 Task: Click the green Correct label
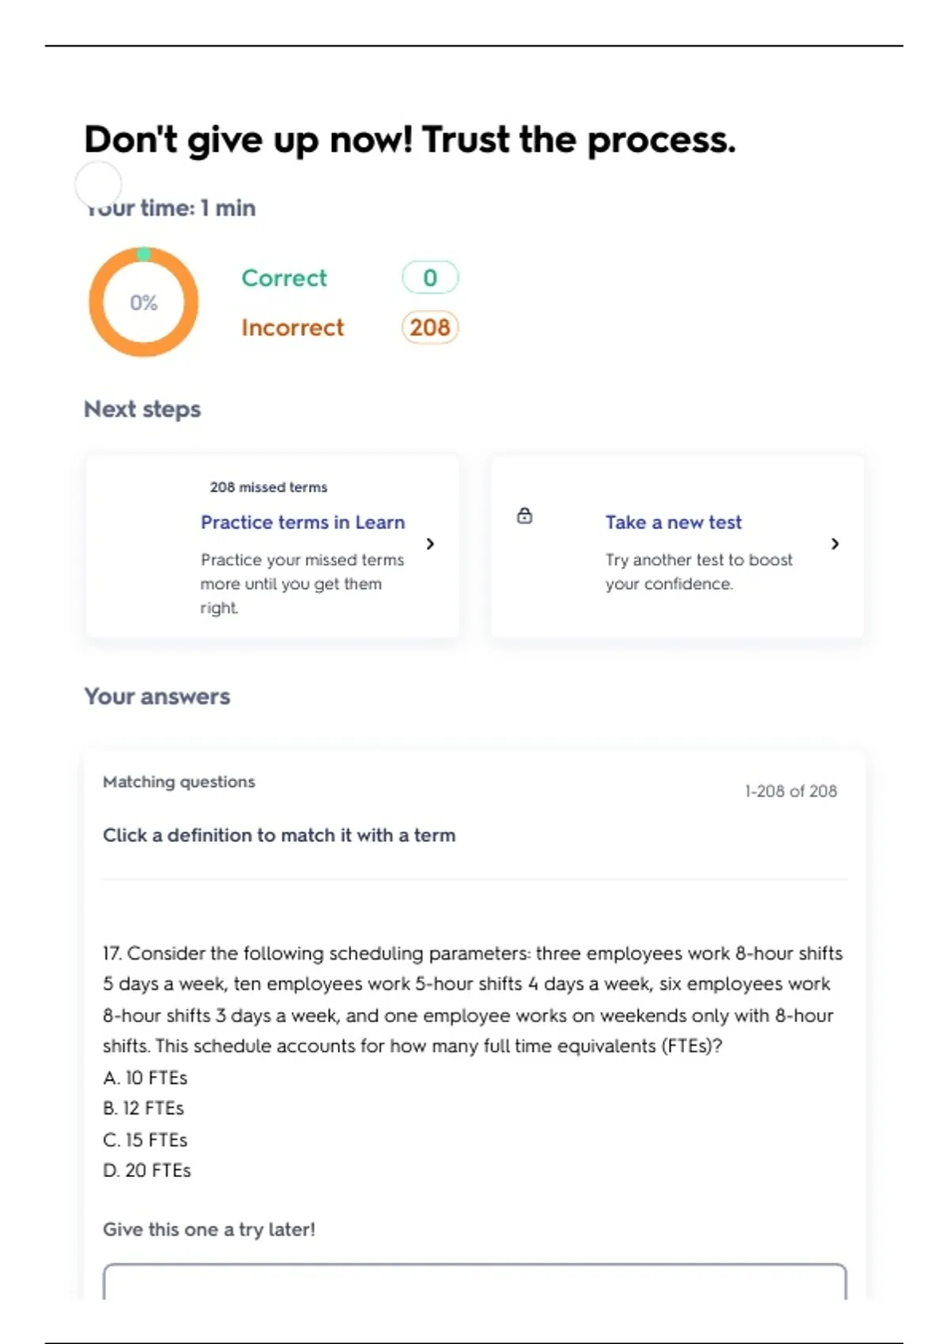pyautogui.click(x=284, y=278)
